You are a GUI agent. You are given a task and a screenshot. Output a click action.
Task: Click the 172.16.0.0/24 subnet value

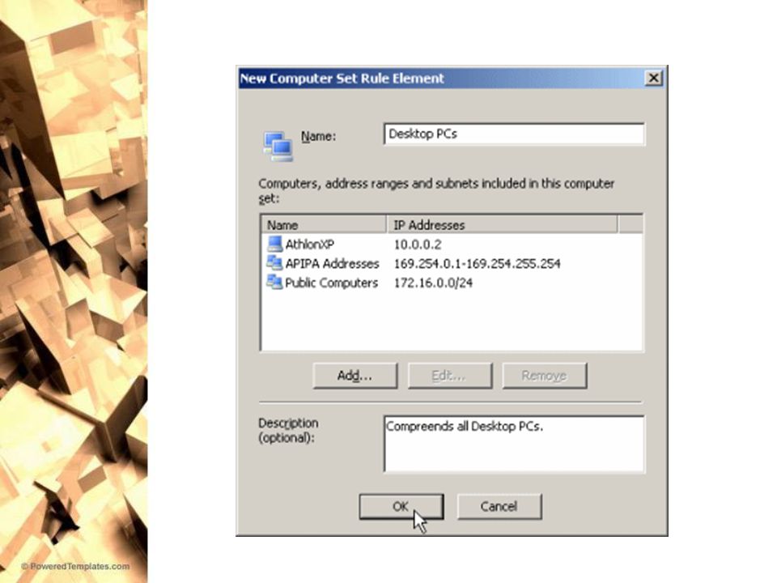[x=433, y=283]
